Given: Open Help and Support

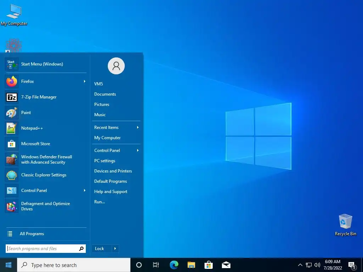Looking at the screenshot, I should (x=111, y=192).
